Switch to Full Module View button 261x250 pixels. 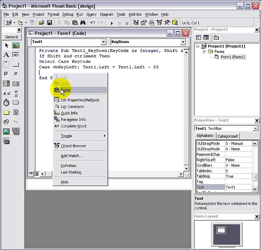click(x=37, y=174)
